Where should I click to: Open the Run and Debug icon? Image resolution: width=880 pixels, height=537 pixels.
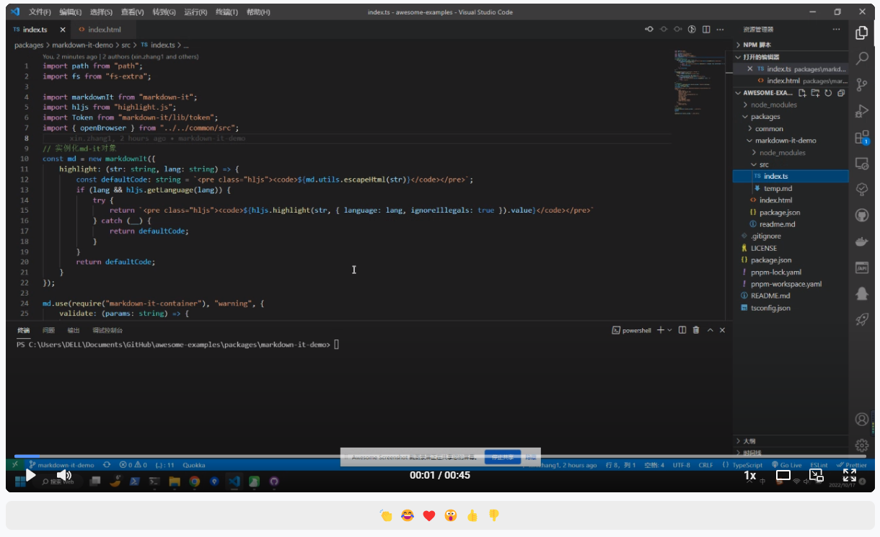861,111
